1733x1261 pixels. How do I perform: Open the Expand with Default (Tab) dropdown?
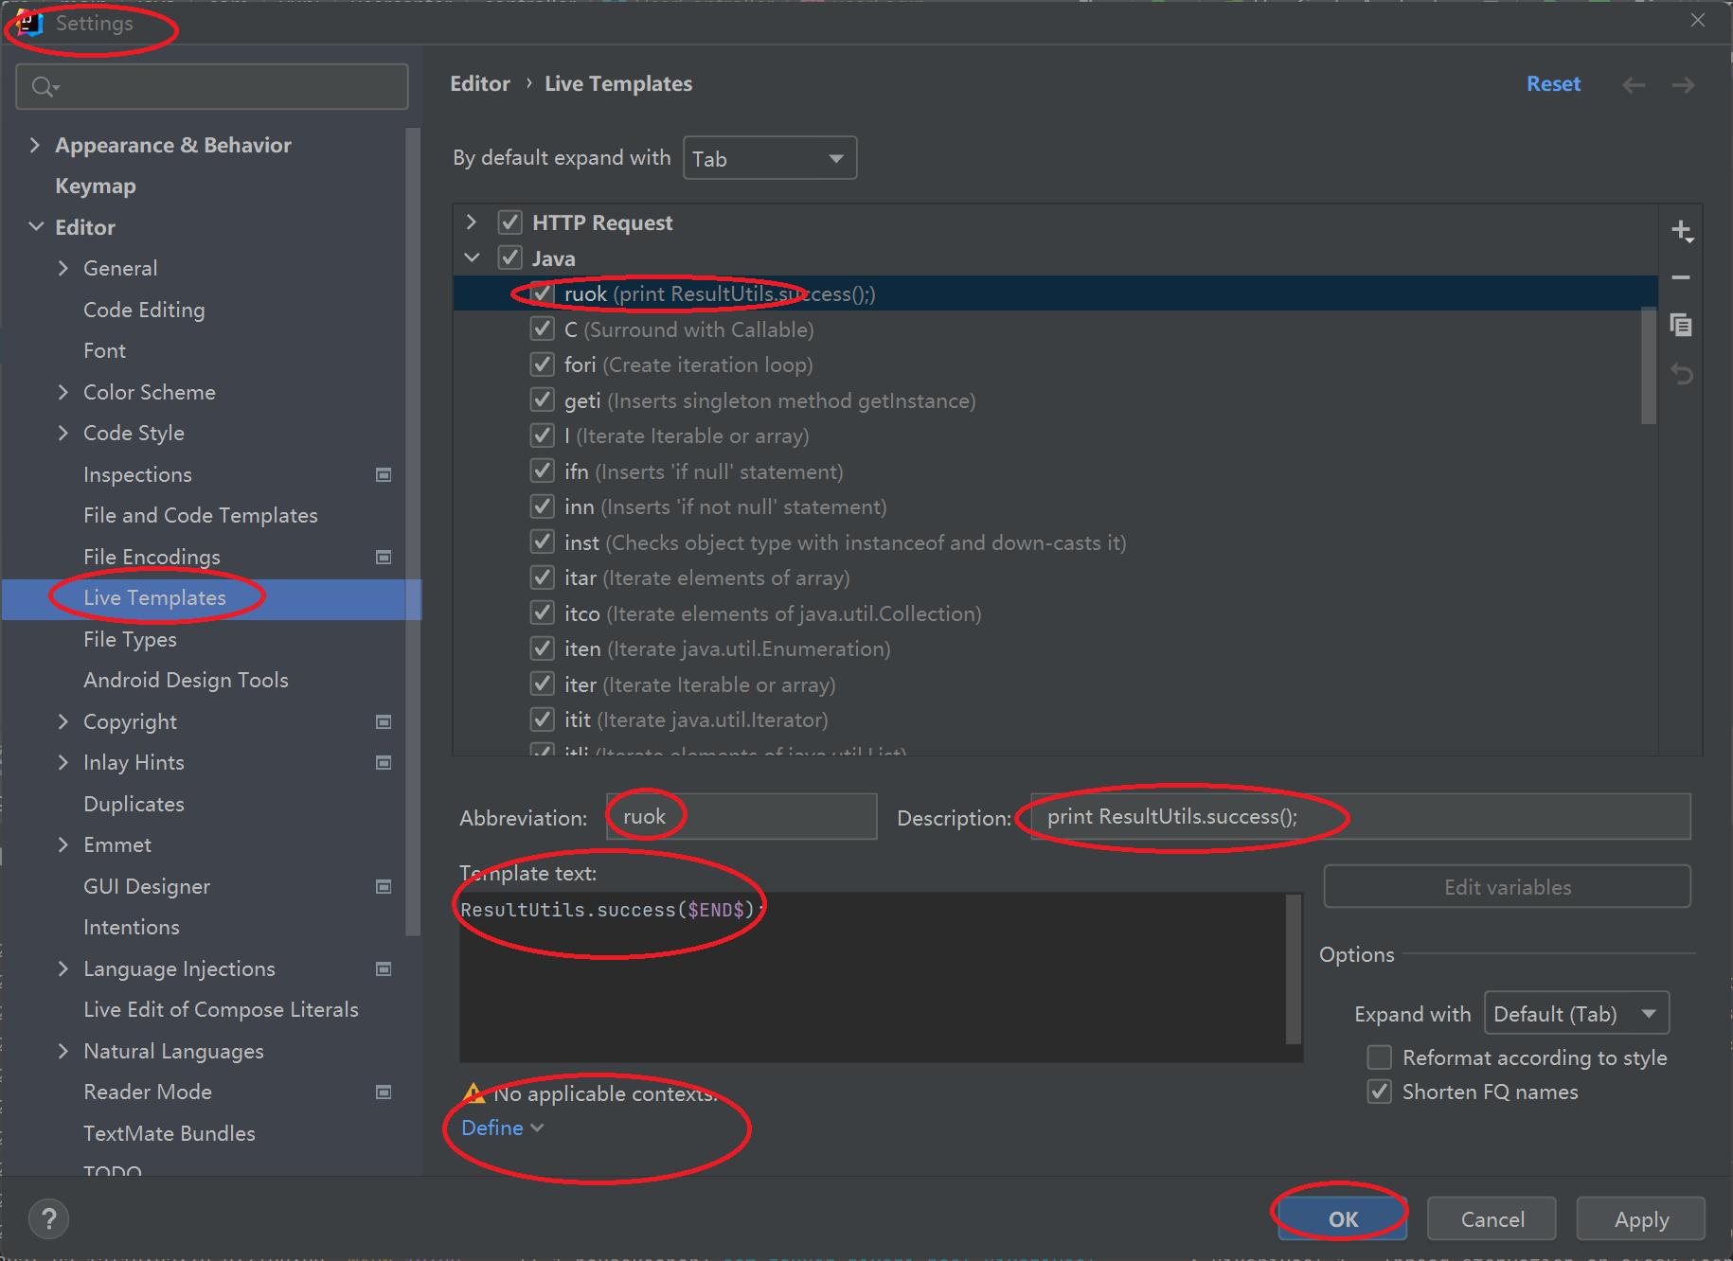pyautogui.click(x=1577, y=1014)
